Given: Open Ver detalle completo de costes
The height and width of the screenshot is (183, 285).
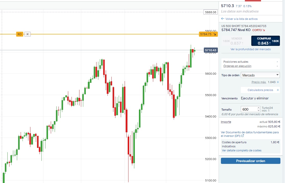Looking at the screenshot, I should pos(242,150).
